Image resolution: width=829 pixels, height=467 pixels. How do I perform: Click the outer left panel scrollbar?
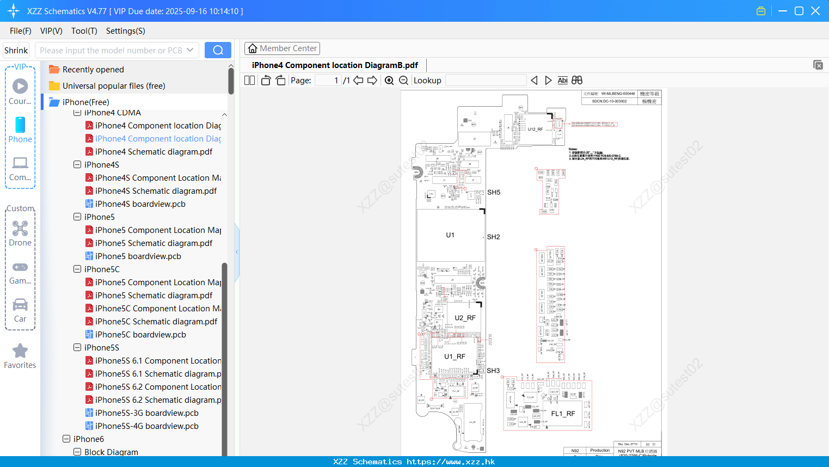click(231, 82)
